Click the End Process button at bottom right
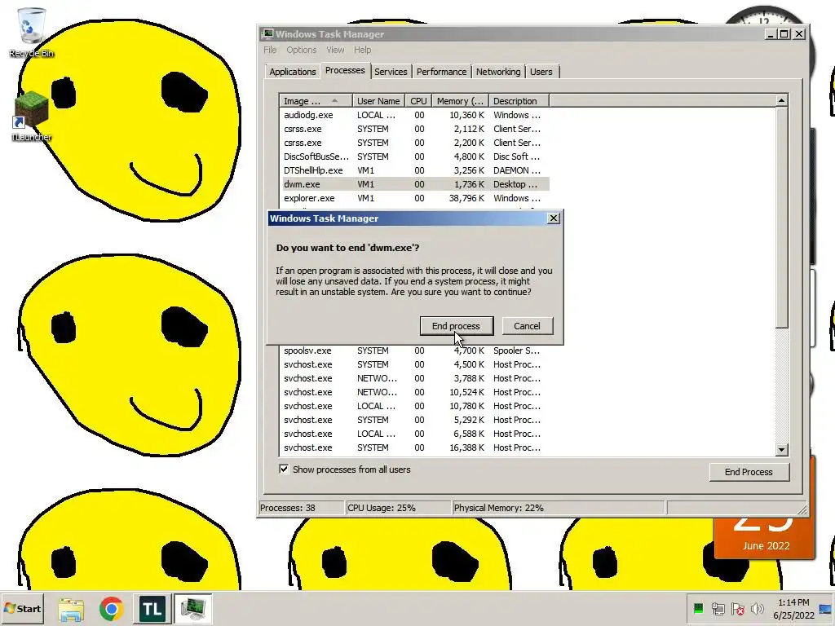 [x=749, y=472]
